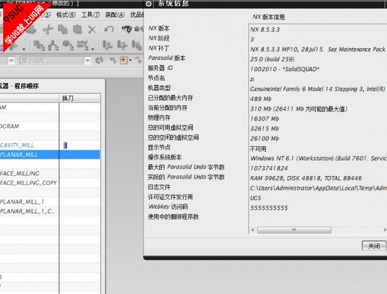Switch to Machine Tool View icon
The width and height of the screenshot is (387, 294).
coord(53,46)
